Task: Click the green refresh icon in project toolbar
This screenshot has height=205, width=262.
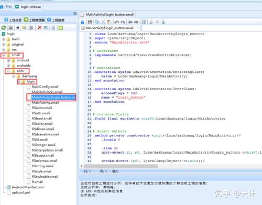Action: coord(4,28)
